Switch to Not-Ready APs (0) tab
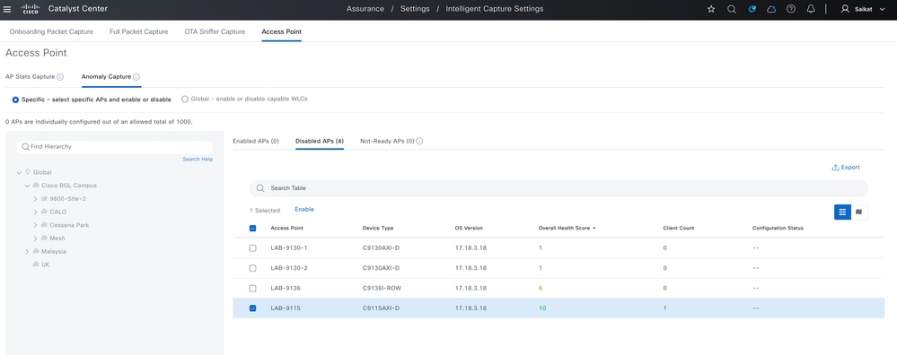The height and width of the screenshot is (355, 897). pyautogui.click(x=387, y=141)
